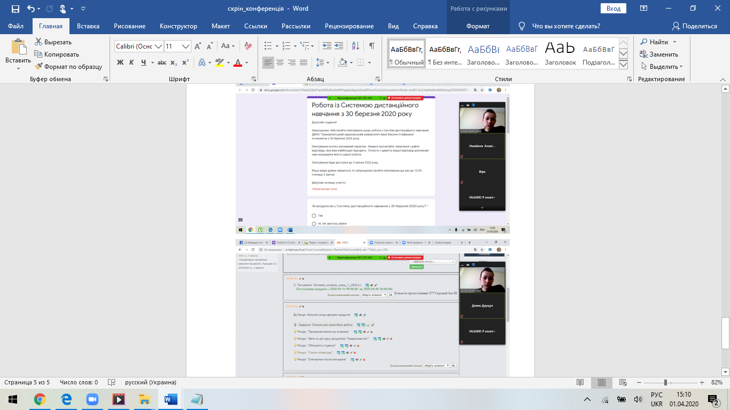Viewport: 730px width, 410px height.
Task: Show paragraph marks with pilcrow icon
Action: (x=371, y=46)
